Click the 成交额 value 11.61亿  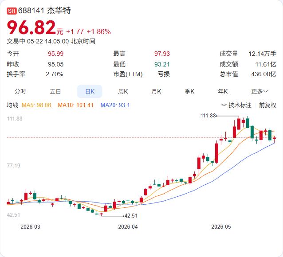coord(266,64)
